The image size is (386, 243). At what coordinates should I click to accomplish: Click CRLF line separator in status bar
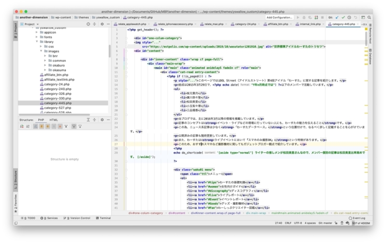288,223
